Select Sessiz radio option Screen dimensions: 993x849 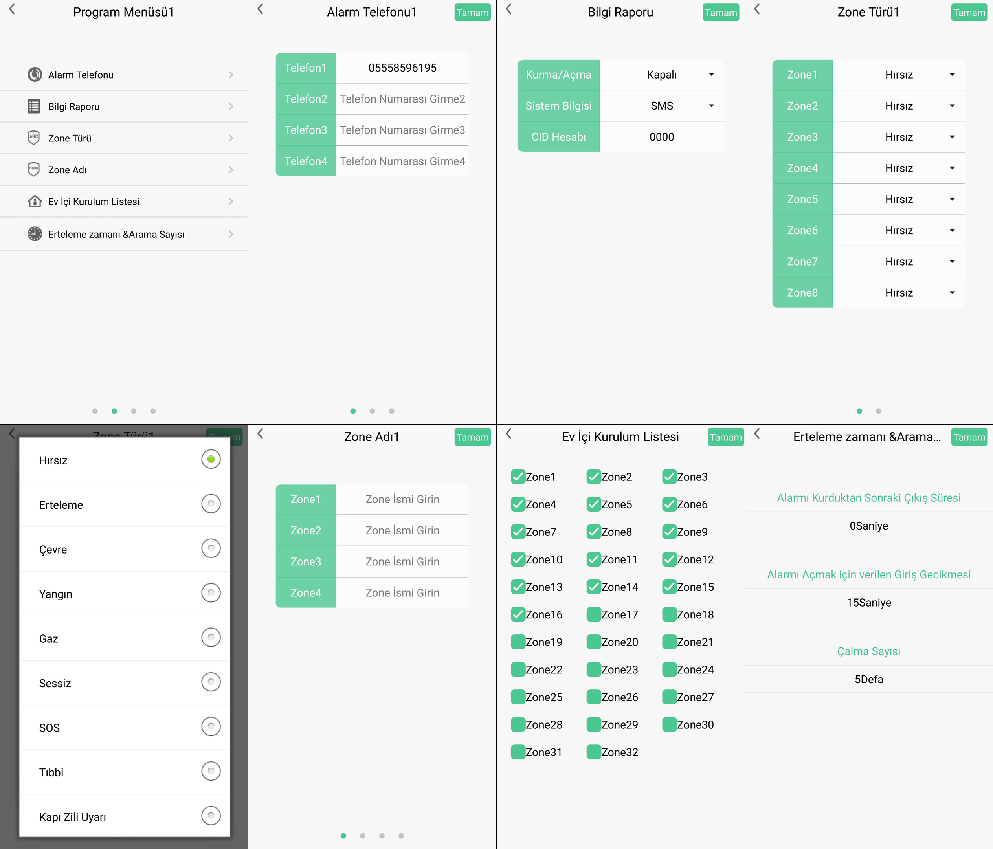(211, 682)
